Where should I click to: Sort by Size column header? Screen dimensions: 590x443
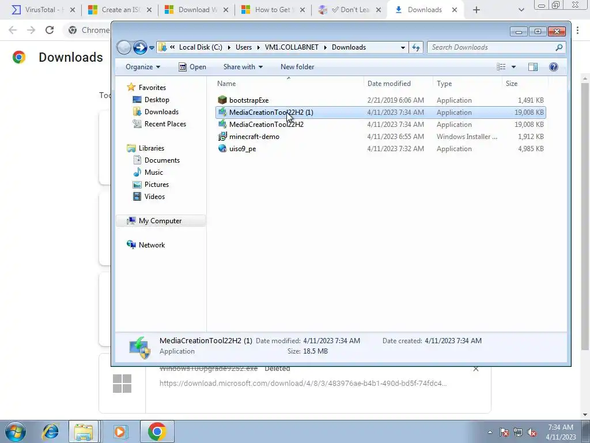click(x=525, y=83)
